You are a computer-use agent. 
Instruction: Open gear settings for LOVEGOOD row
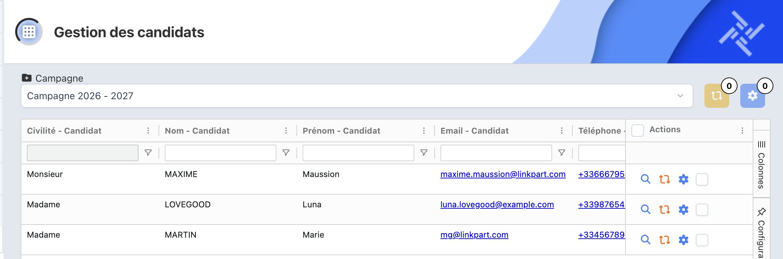pos(683,209)
